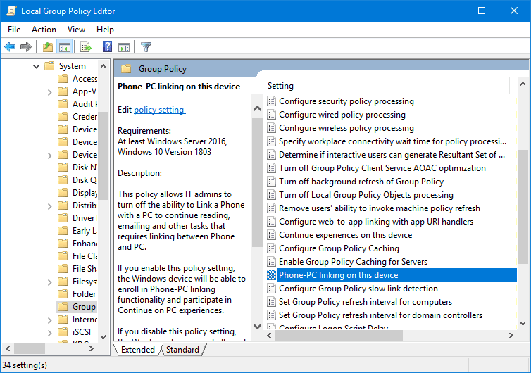Toggle the show/hide console tree icon
Image resolution: width=531 pixels, height=373 pixels.
coord(64,46)
